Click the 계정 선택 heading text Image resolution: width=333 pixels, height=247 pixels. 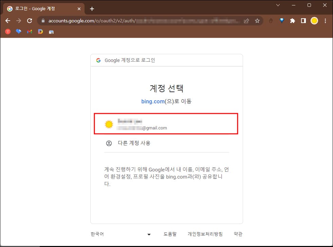166,88
